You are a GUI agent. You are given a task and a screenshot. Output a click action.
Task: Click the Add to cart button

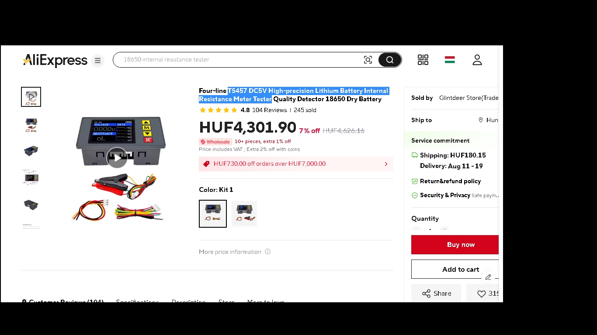tap(455, 270)
